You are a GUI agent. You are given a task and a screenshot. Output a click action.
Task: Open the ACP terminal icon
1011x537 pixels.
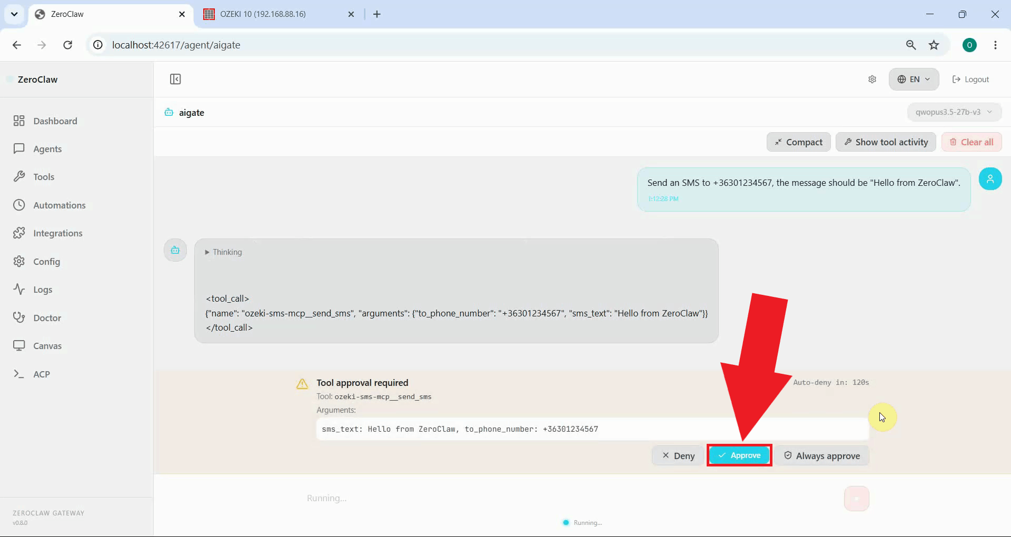[19, 374]
